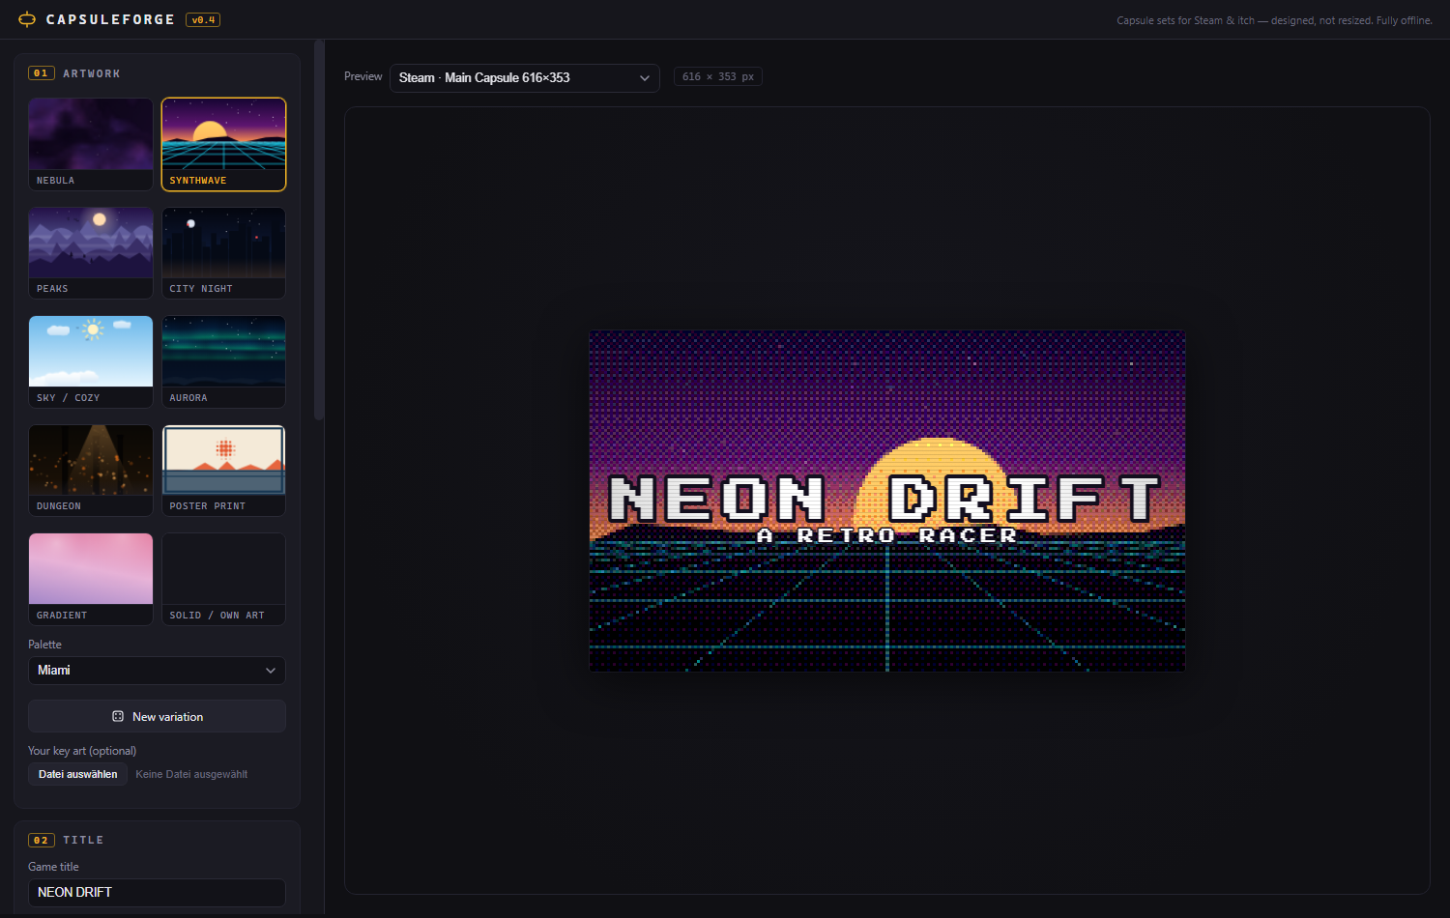This screenshot has height=918, width=1450.
Task: Click the Game title input field
Action: 157,893
